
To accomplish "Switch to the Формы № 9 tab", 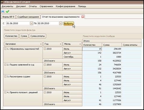I will tap(8, 17).
